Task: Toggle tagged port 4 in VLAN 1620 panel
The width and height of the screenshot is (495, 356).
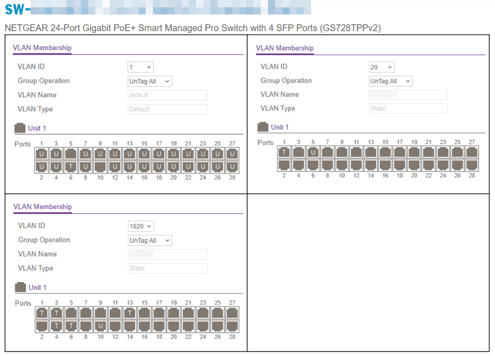Action: (56, 326)
